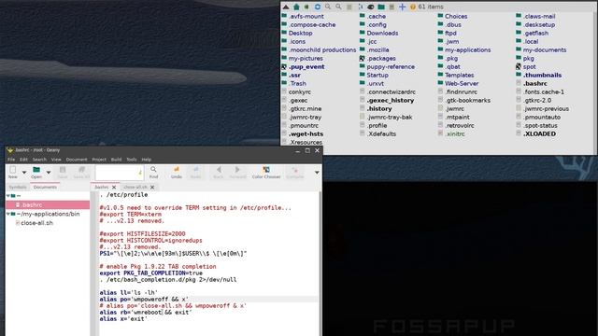The height and width of the screenshot is (336, 598).
Task: Refresh the directory listing in the file manager
Action: point(318,7)
